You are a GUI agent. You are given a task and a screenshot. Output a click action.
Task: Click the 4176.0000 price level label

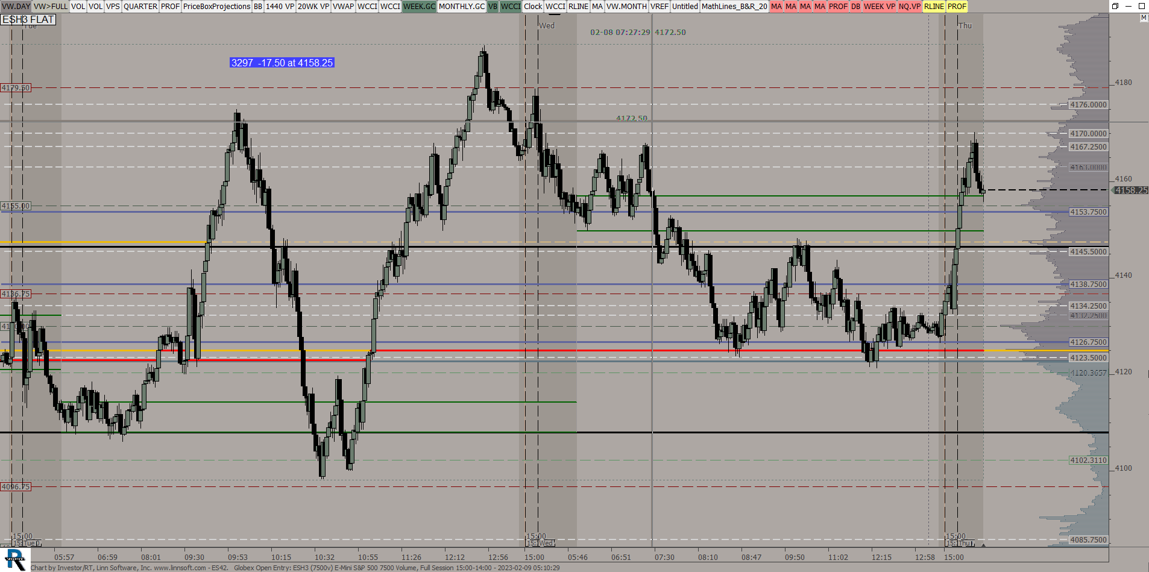[x=1088, y=105]
